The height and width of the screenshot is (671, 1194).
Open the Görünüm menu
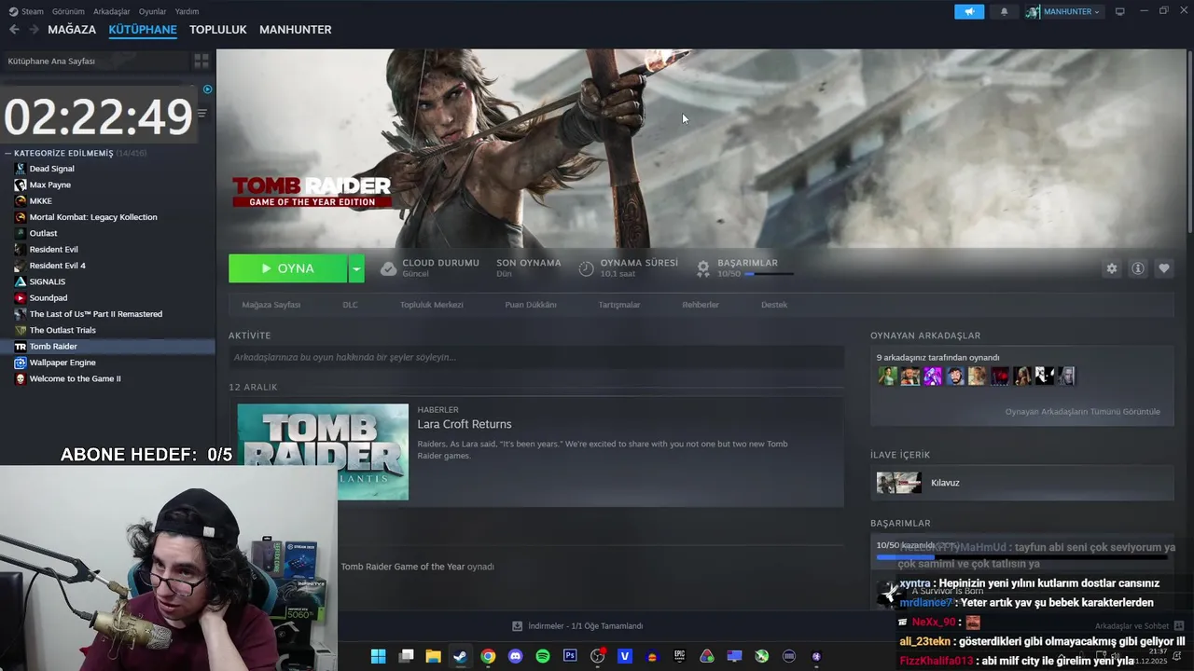click(x=68, y=11)
